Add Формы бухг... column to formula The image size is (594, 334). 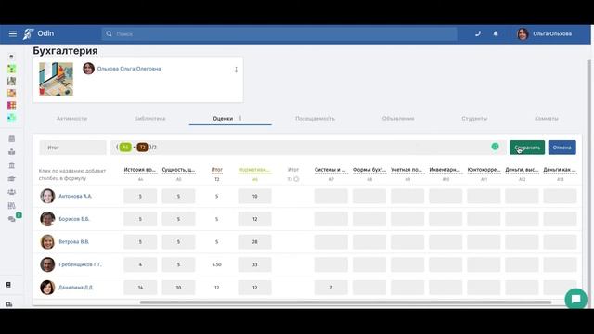369,170
